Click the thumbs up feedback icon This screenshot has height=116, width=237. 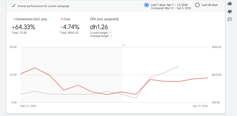(x=230, y=3)
